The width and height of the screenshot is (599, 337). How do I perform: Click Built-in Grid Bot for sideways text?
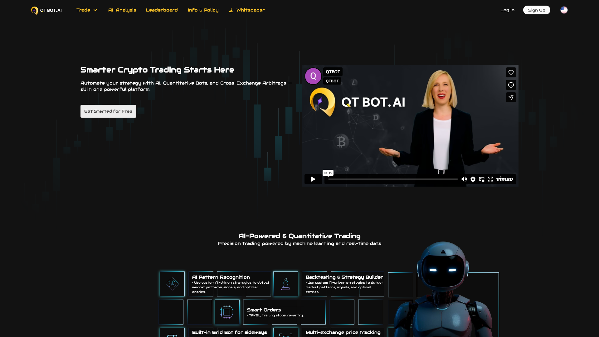pos(229,332)
